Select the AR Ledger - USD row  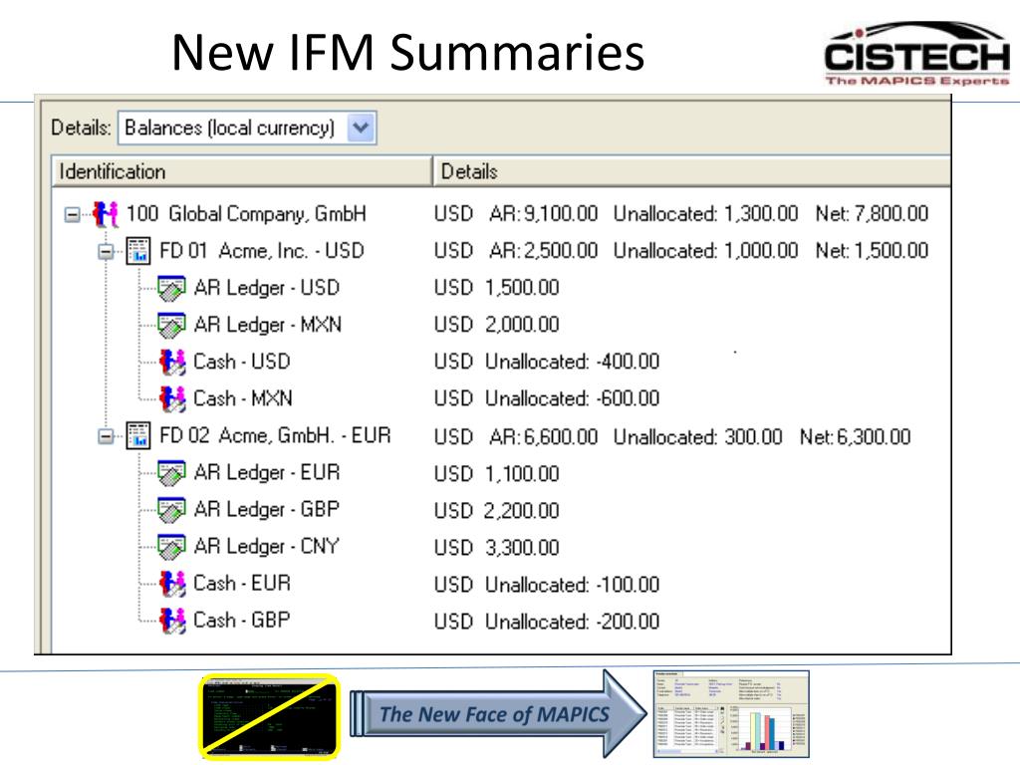pyautogui.click(x=501, y=288)
